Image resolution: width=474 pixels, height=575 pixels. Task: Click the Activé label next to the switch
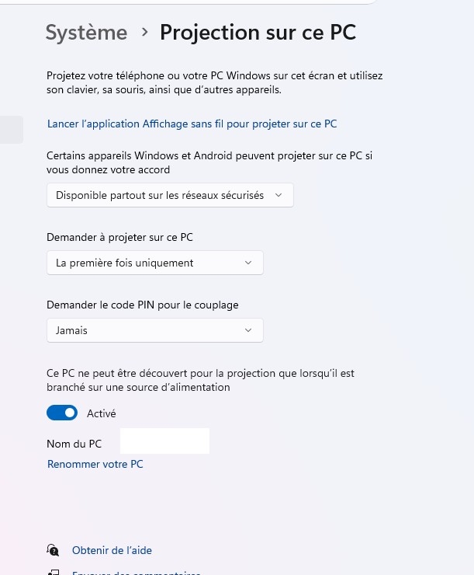coord(101,413)
